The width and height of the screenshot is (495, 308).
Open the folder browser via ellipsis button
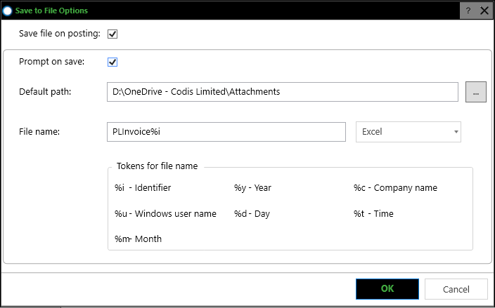click(x=476, y=92)
